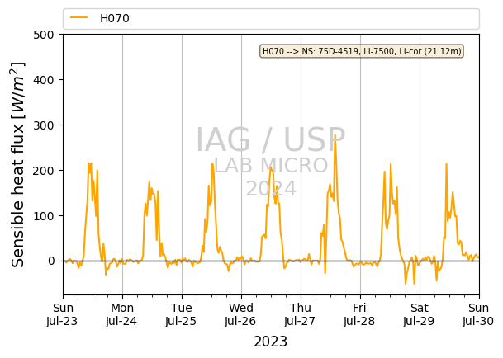Click the orange H070 legend line sample
The height and width of the screenshot is (358, 503).
coord(79,18)
